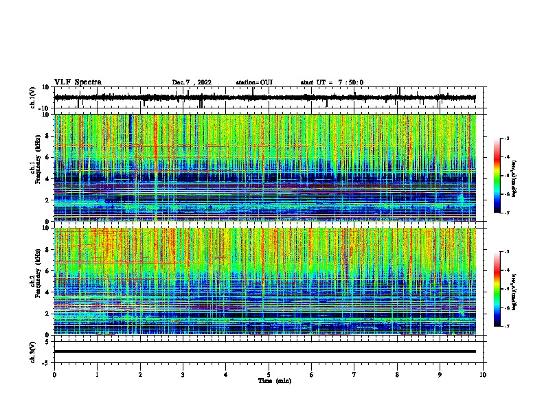Click the "3" tick label on the Time axis
Viewport: 544px width, 420px height.
[183, 375]
